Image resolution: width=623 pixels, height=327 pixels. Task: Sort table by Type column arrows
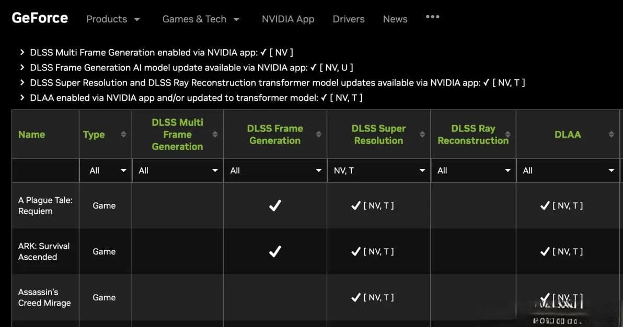pyautogui.click(x=123, y=135)
